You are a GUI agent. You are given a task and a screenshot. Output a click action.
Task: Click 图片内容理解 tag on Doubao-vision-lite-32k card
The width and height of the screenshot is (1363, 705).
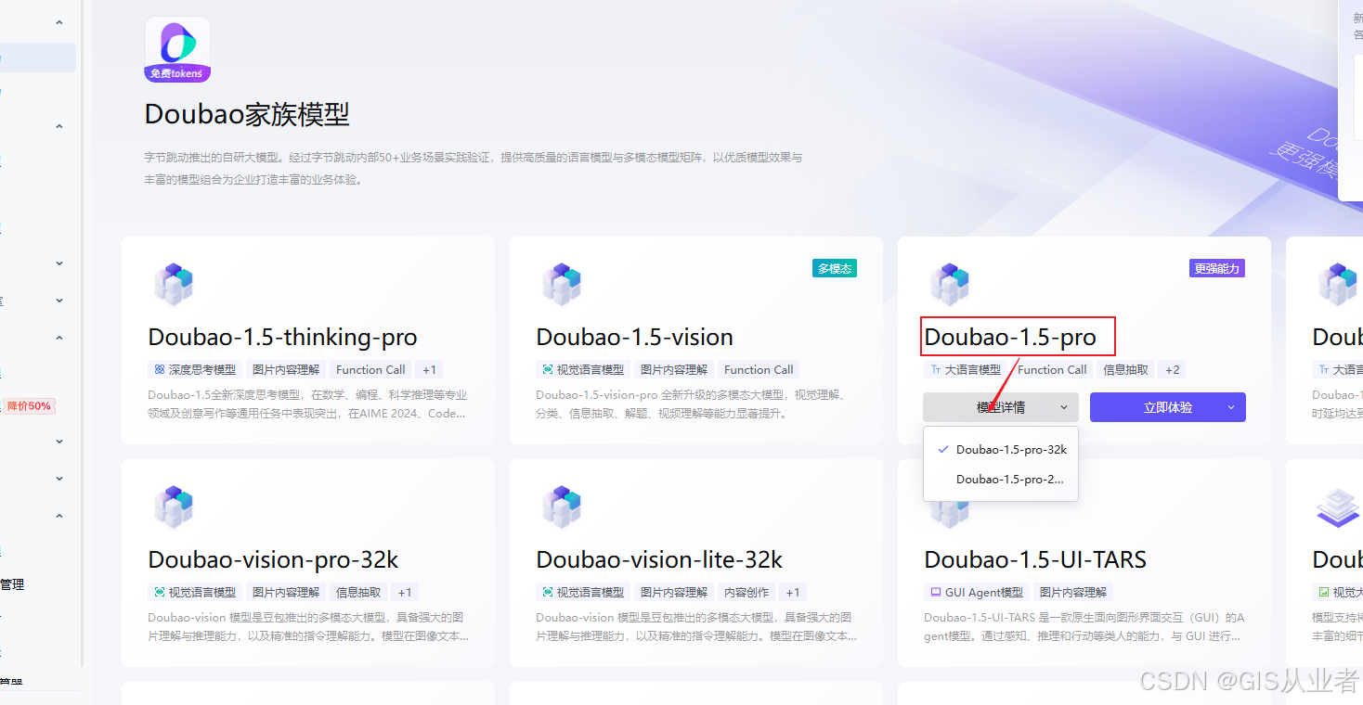pos(674,592)
